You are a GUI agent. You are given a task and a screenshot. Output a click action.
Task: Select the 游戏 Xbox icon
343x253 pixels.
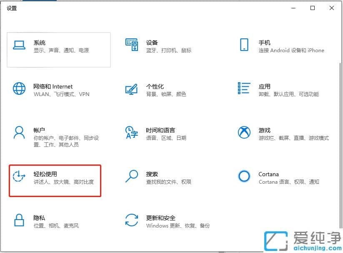click(x=244, y=133)
